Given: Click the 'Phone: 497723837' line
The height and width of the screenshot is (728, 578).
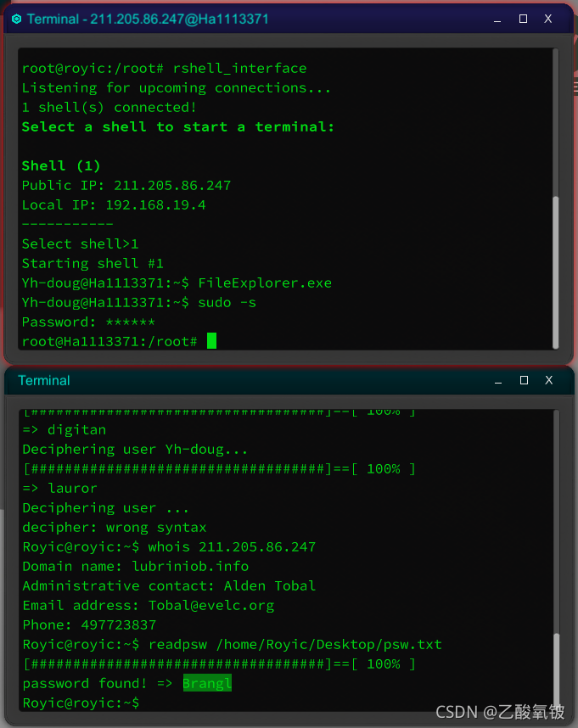Looking at the screenshot, I should click(x=89, y=625).
